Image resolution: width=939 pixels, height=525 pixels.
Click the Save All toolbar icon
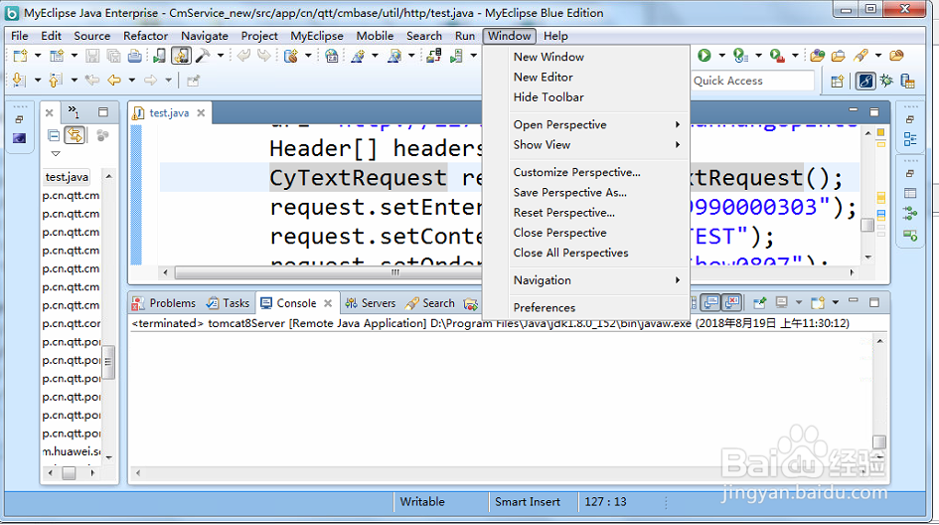113,56
